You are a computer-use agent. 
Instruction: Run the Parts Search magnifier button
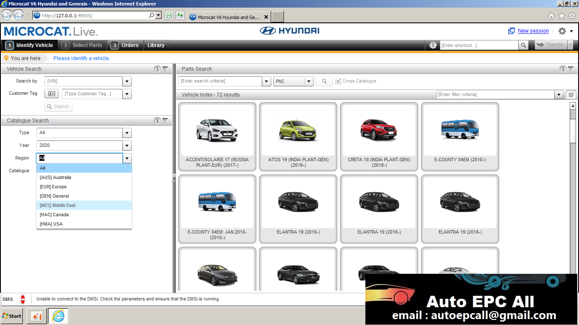coord(324,81)
